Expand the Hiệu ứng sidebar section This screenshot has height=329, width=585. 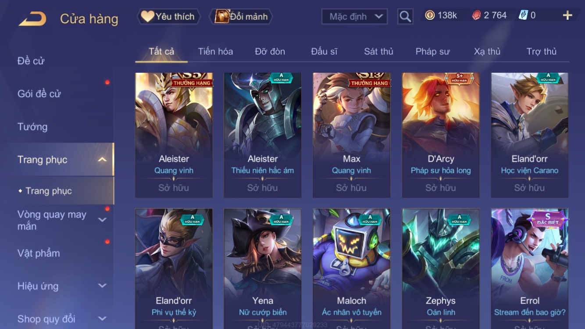coord(102,286)
